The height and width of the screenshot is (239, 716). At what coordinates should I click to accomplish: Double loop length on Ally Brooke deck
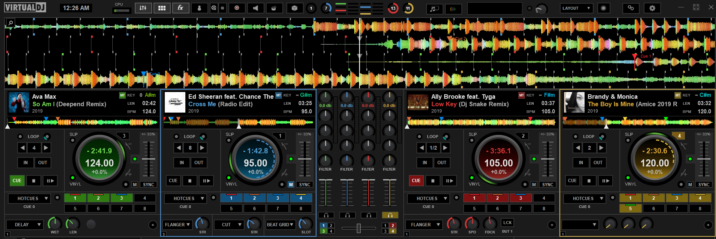445,148
